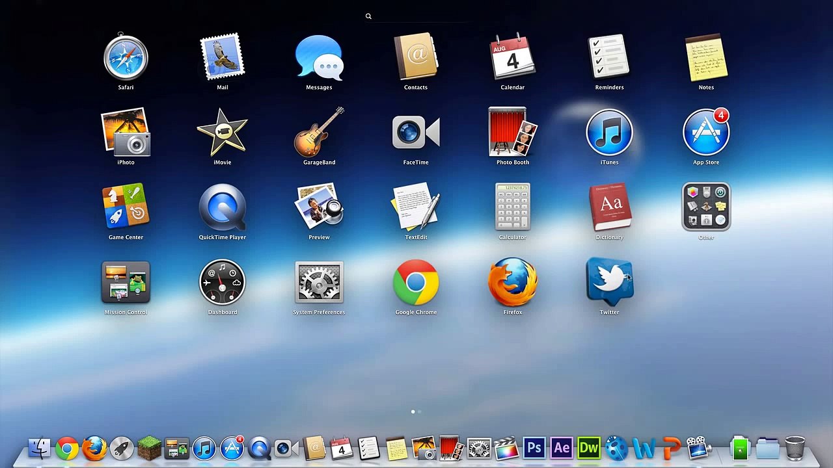Open Reminders in the Launchpad grid

click(x=609, y=57)
